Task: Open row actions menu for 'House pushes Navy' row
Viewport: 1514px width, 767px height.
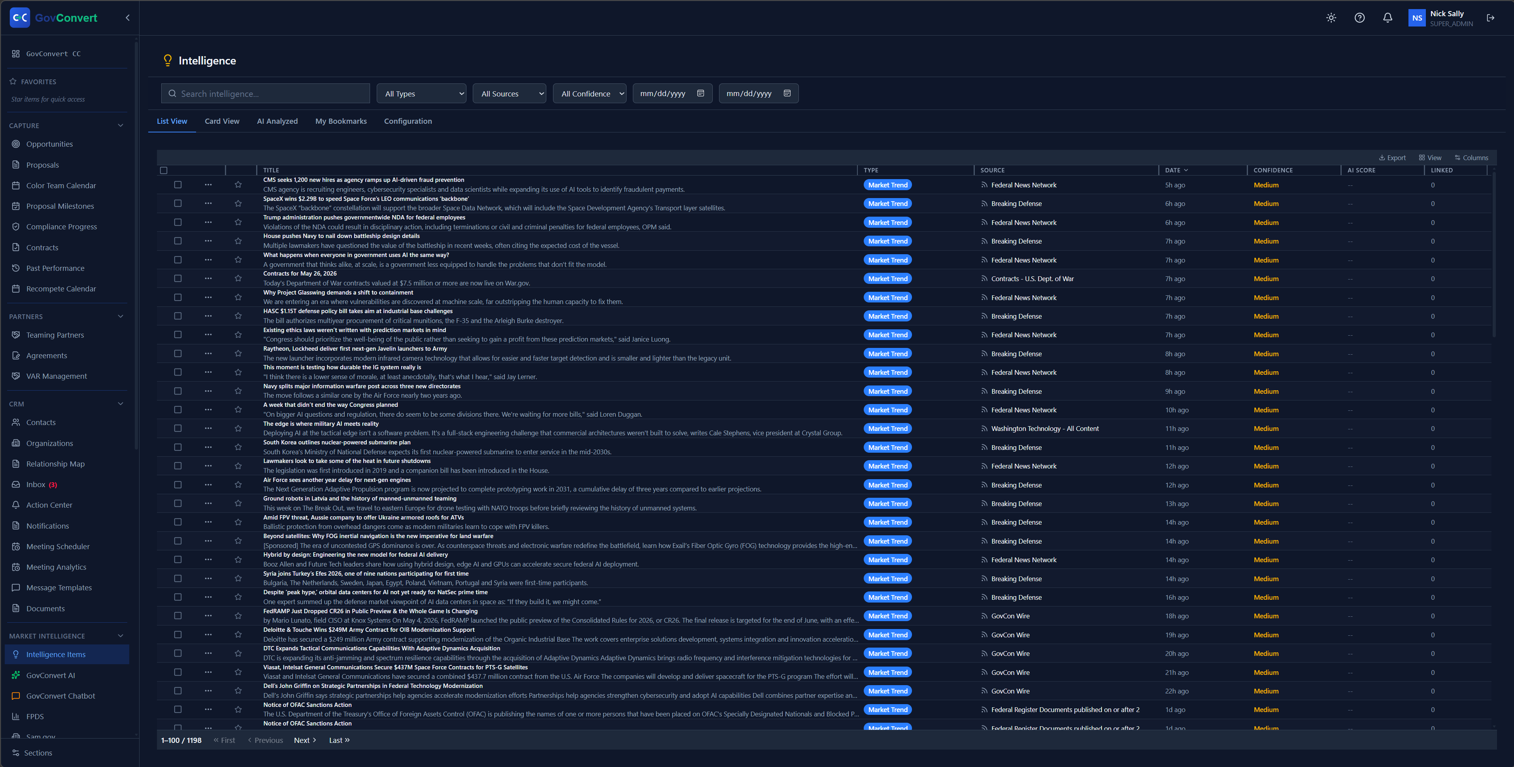Action: coord(208,241)
